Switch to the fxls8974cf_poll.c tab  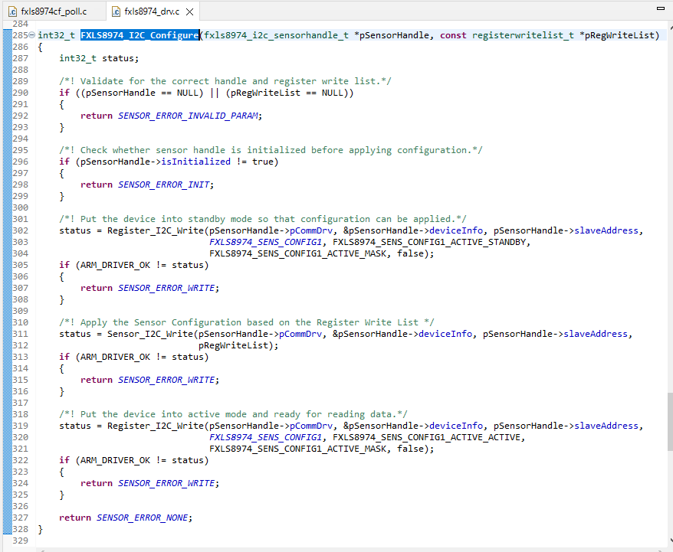53,11
